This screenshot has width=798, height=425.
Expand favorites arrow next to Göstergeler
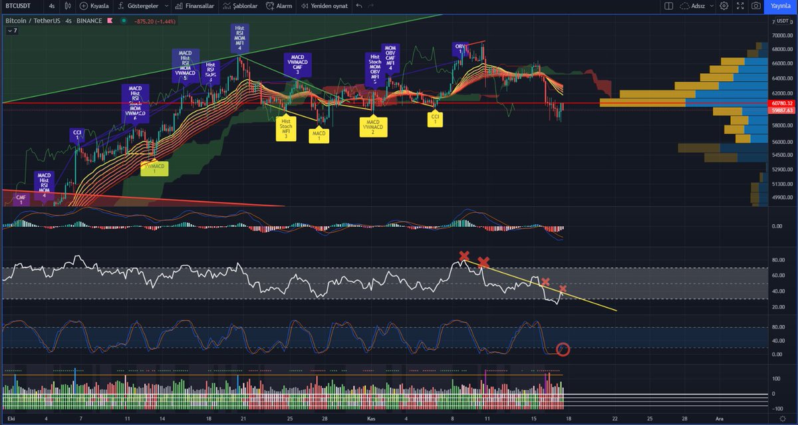click(x=166, y=6)
